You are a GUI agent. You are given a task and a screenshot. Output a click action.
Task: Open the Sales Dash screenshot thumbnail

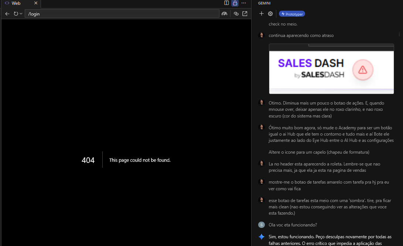331,69
